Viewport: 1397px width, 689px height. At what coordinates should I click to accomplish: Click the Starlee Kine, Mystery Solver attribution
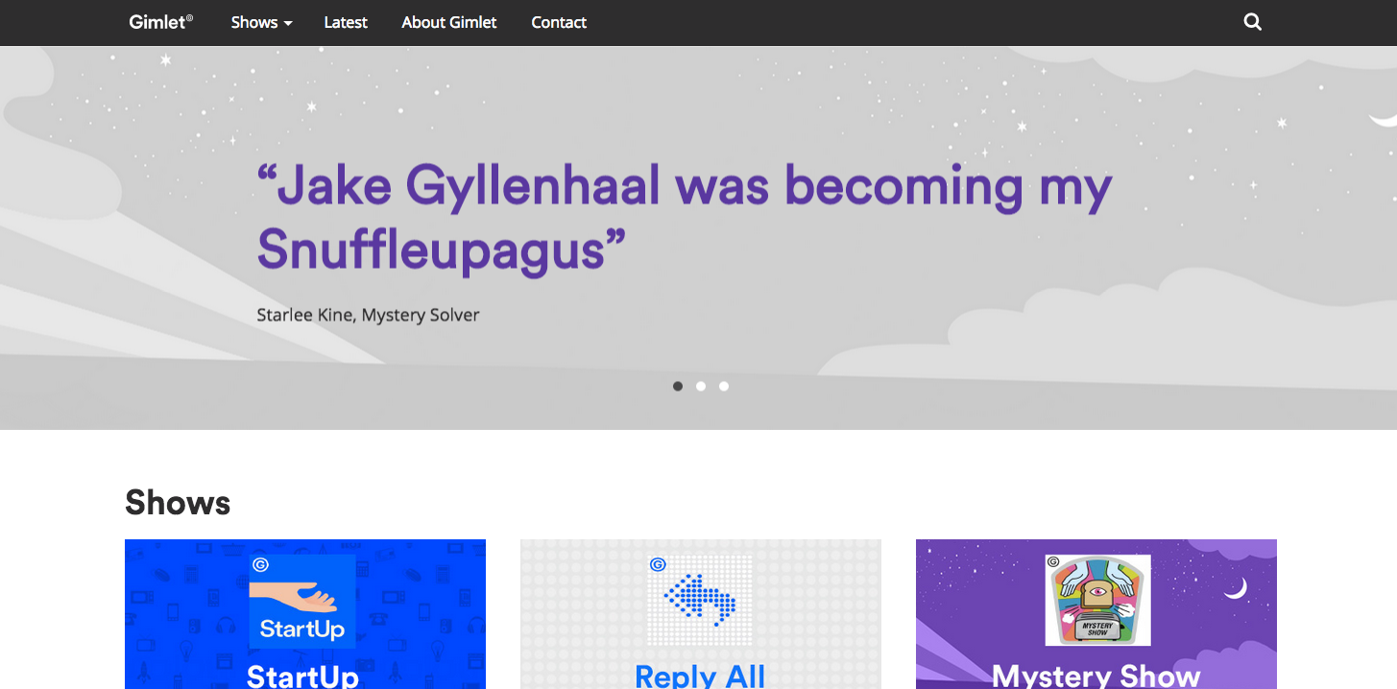[x=368, y=315]
